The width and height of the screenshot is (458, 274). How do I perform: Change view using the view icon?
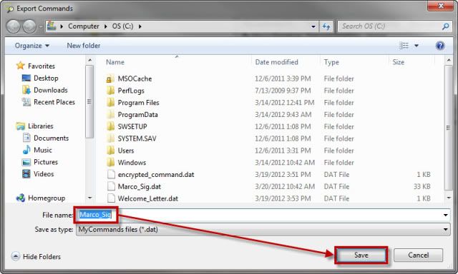click(404, 46)
